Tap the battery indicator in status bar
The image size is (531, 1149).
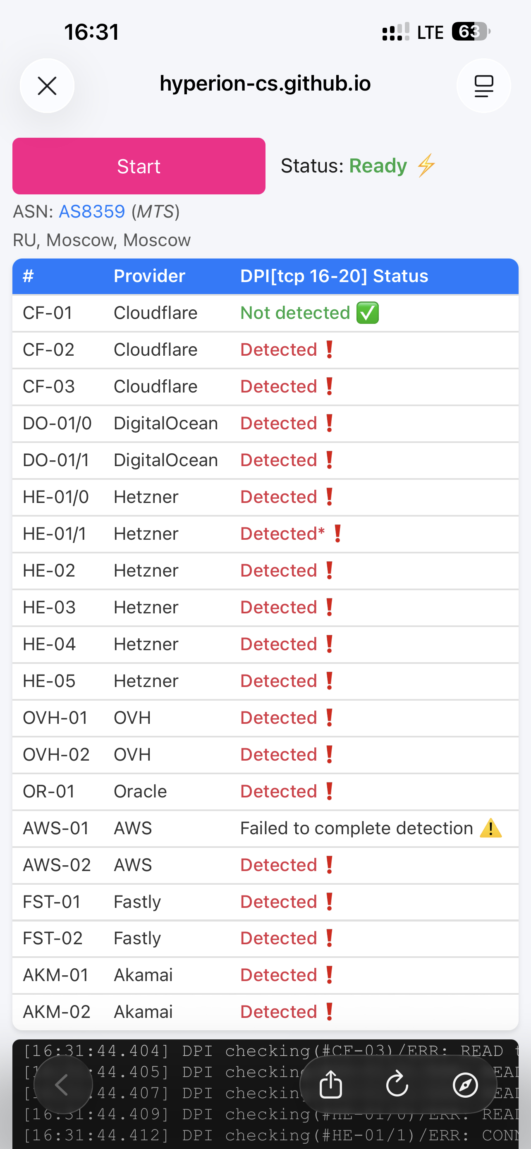pyautogui.click(x=470, y=32)
